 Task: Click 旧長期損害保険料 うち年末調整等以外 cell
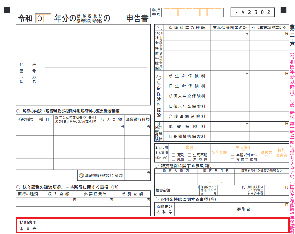269,136
